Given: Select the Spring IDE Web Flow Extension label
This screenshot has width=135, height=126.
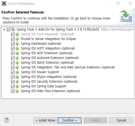Looking at the screenshot, I should 50,91.
